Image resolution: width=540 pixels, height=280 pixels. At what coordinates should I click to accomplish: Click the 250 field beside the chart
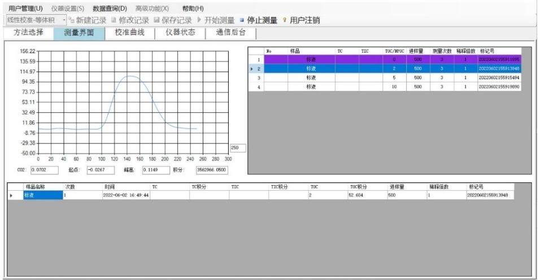coord(238,148)
